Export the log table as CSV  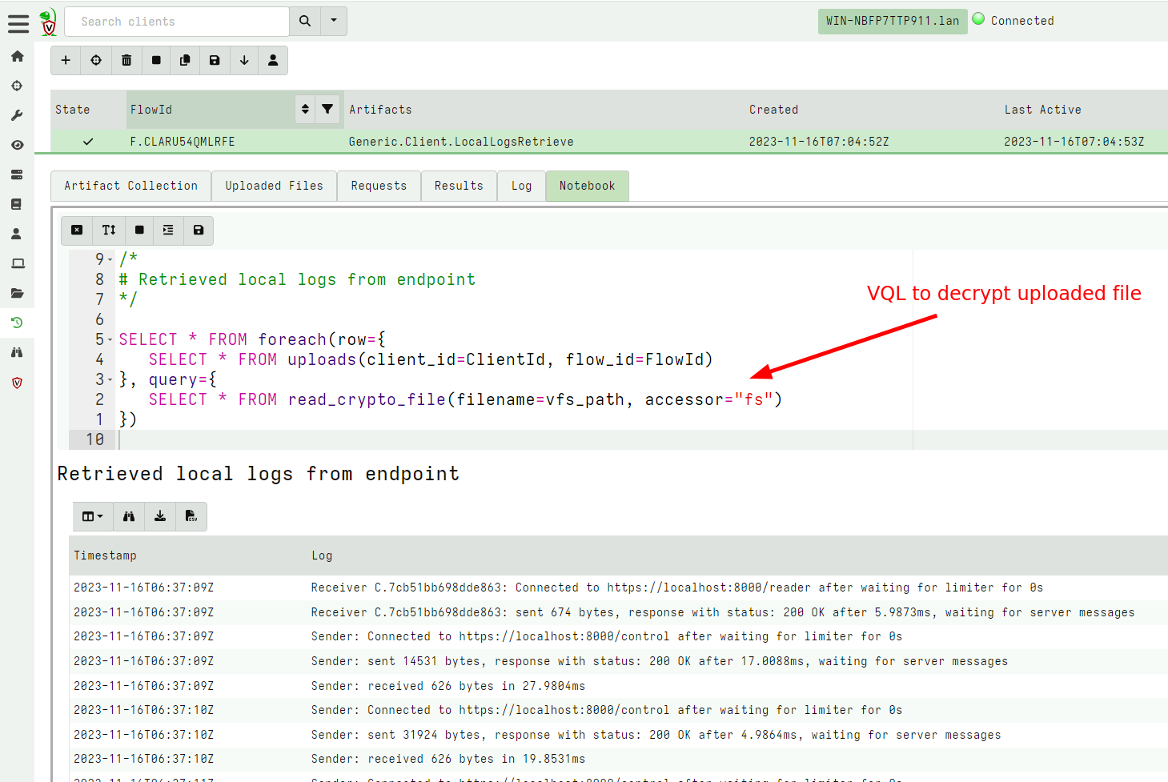click(191, 516)
